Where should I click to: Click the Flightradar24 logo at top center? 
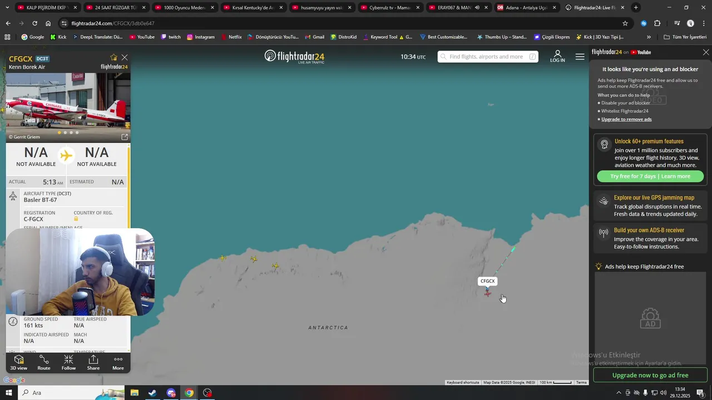[x=294, y=57]
